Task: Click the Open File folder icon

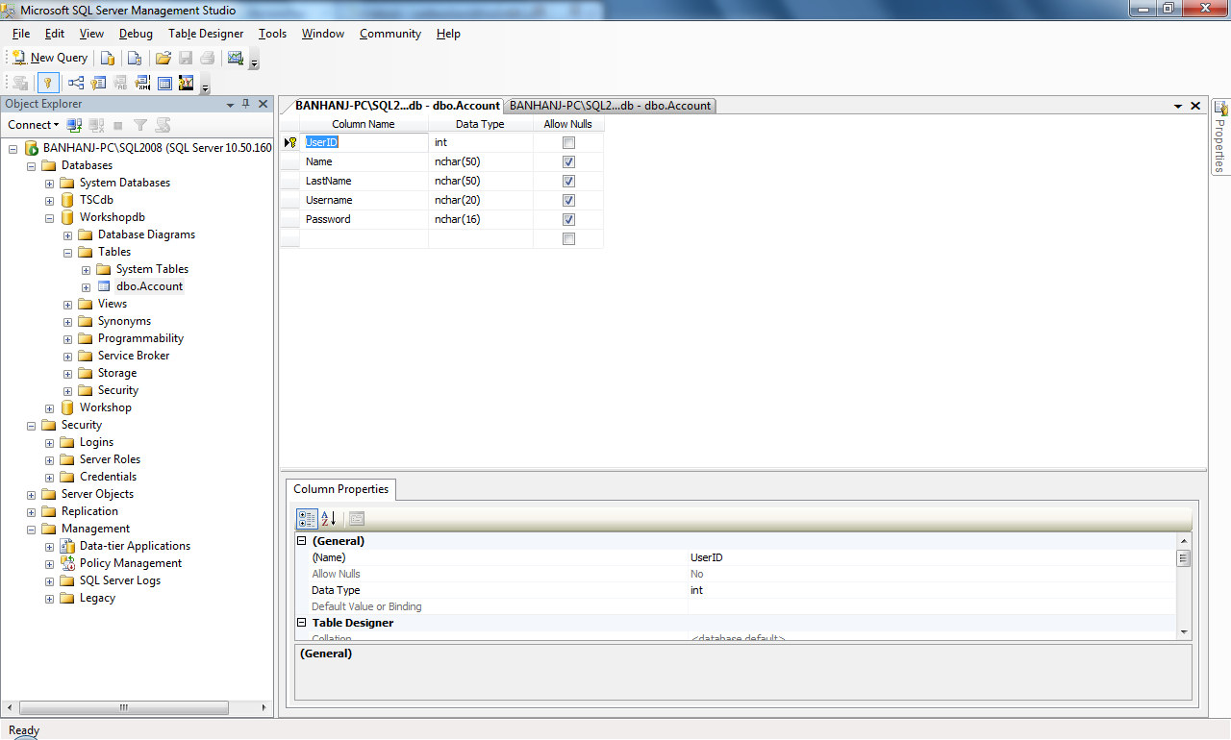Action: pyautogui.click(x=163, y=58)
